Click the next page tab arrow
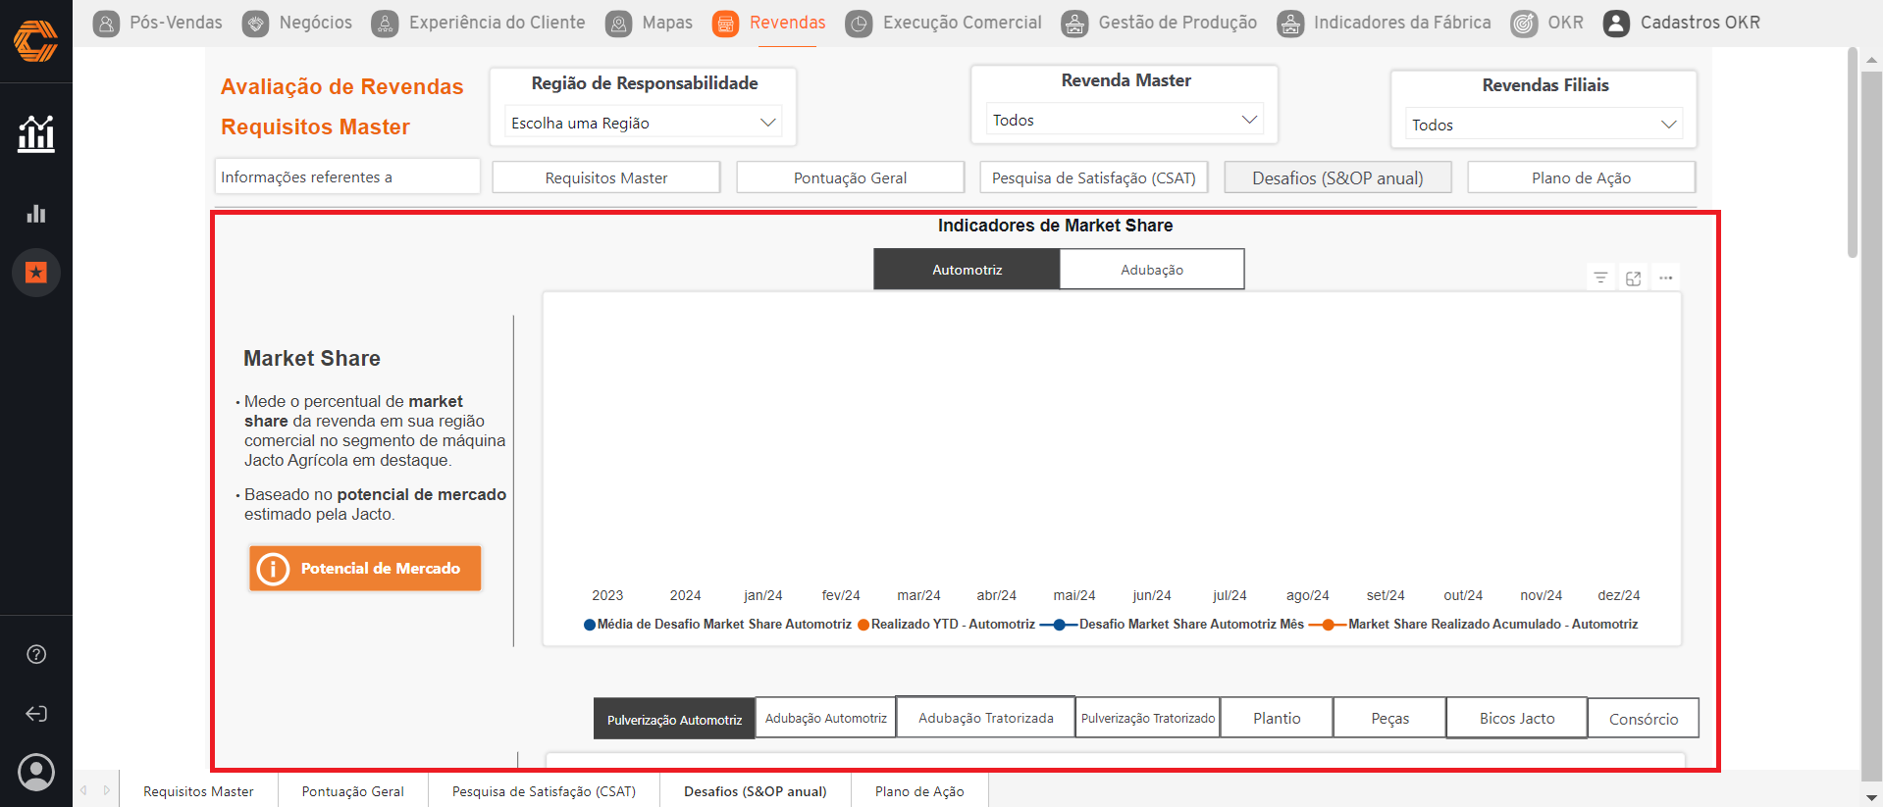 [x=107, y=790]
